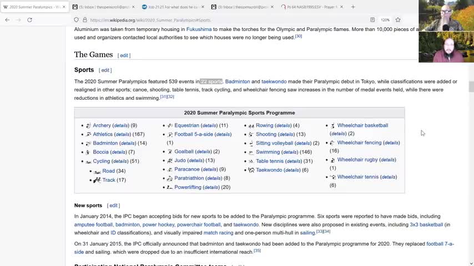Open the Boccia link in sports table

pos(100,152)
